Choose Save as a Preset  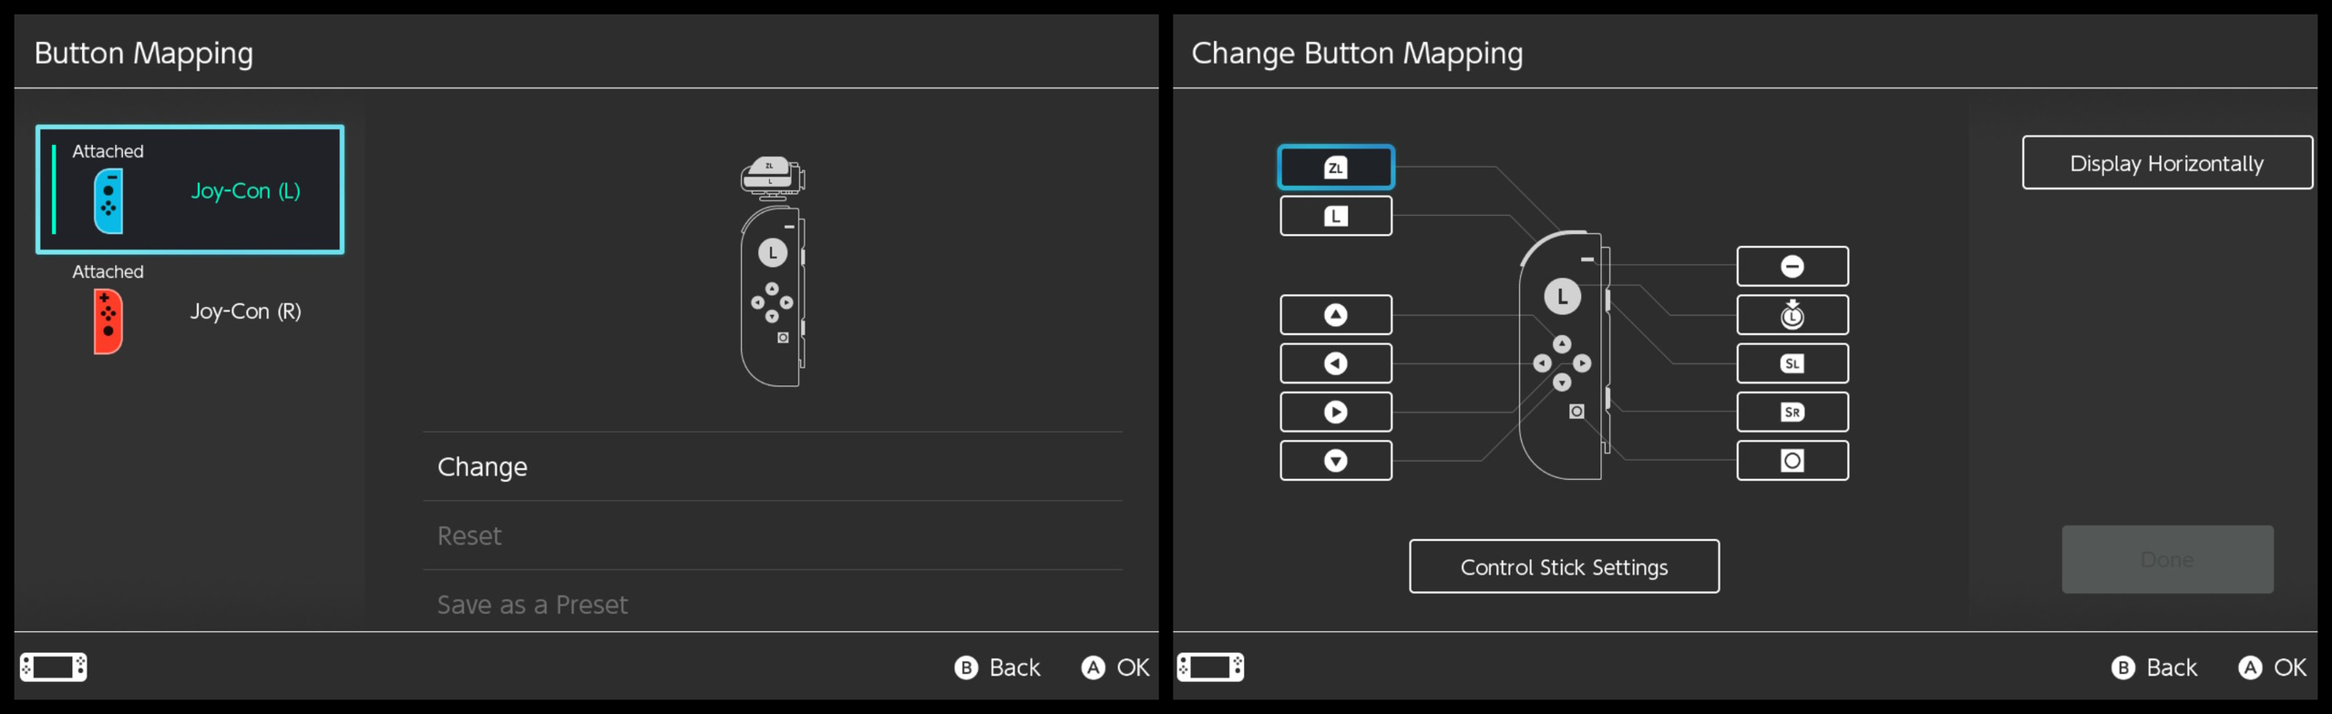coord(772,602)
